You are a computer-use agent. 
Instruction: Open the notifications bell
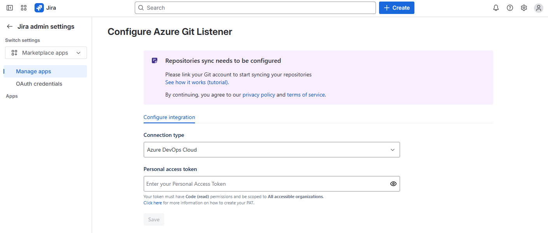[496, 8]
